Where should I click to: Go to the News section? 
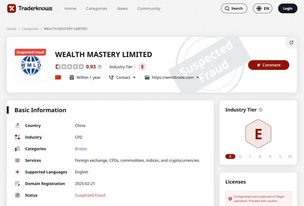coord(122,8)
